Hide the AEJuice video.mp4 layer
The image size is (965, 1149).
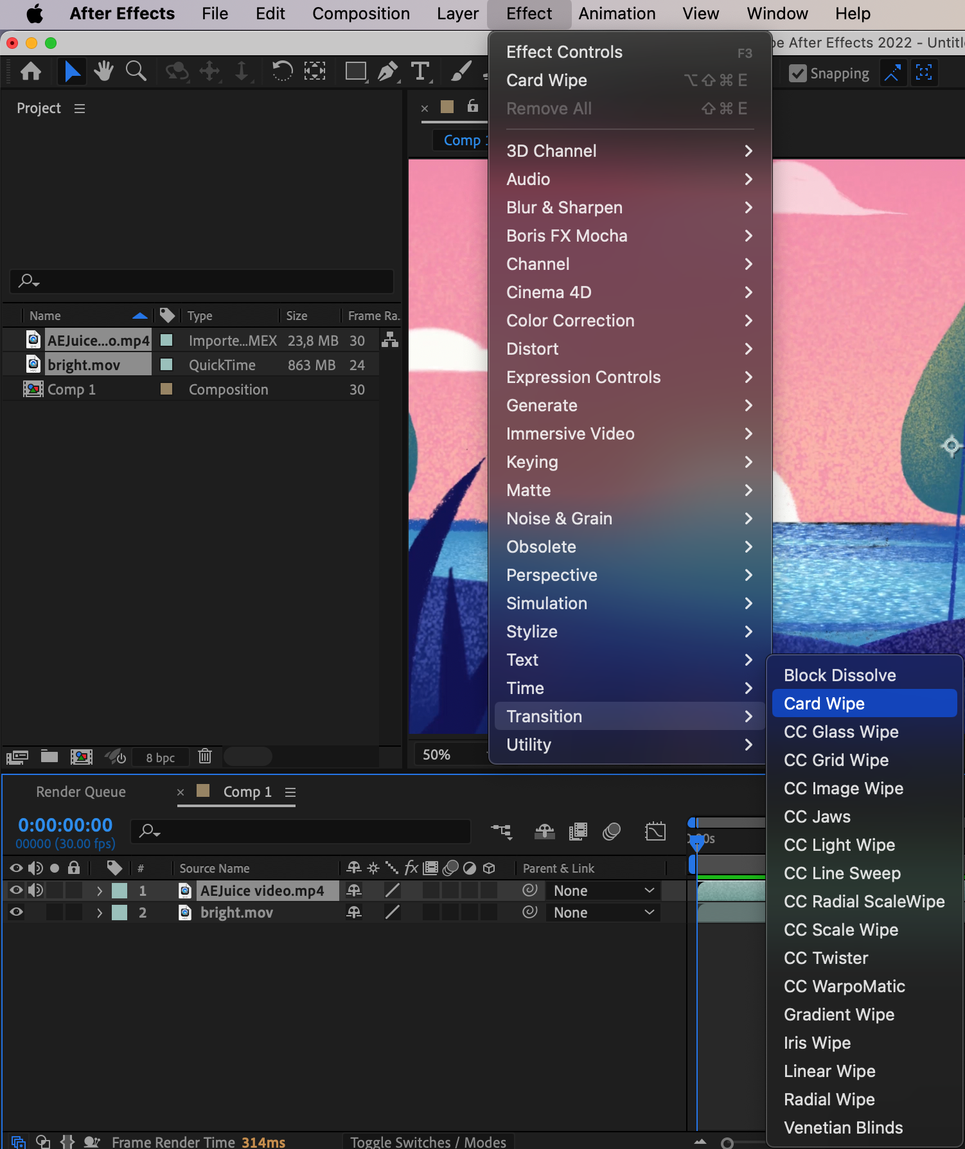pyautogui.click(x=17, y=890)
